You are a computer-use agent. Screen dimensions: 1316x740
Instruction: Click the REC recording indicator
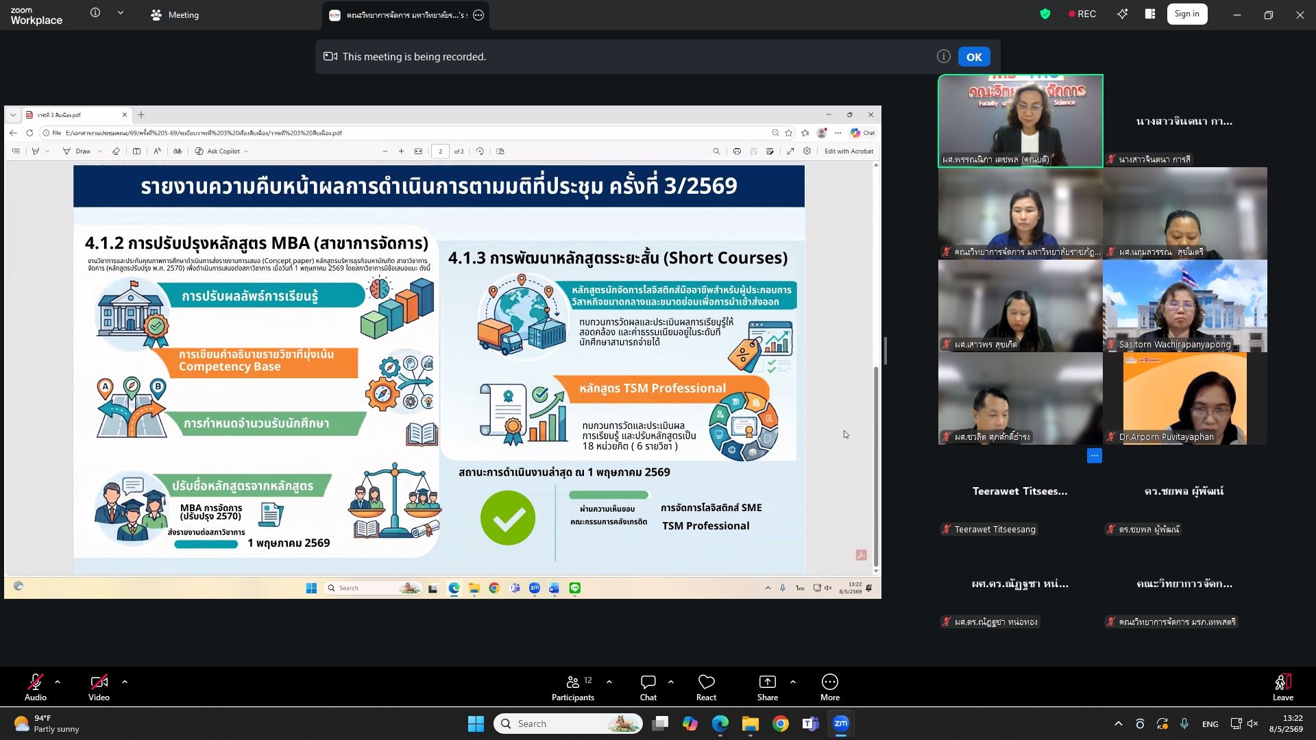(x=1082, y=14)
